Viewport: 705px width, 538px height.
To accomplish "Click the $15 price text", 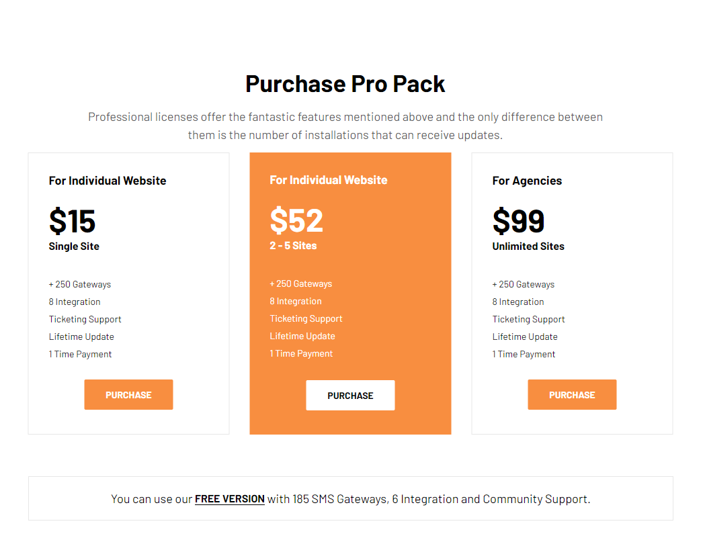I will [x=72, y=221].
